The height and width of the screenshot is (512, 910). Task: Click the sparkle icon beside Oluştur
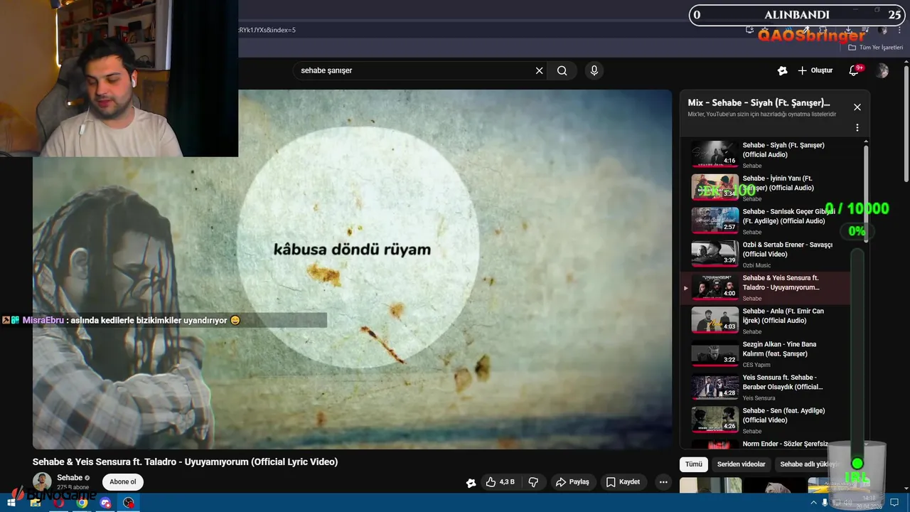(782, 70)
